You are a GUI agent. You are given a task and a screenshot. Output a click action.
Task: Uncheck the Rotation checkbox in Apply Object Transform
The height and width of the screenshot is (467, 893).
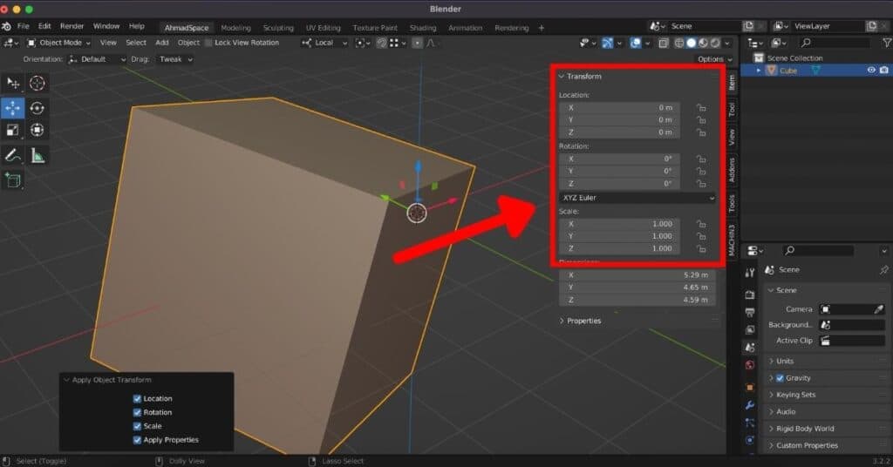138,412
